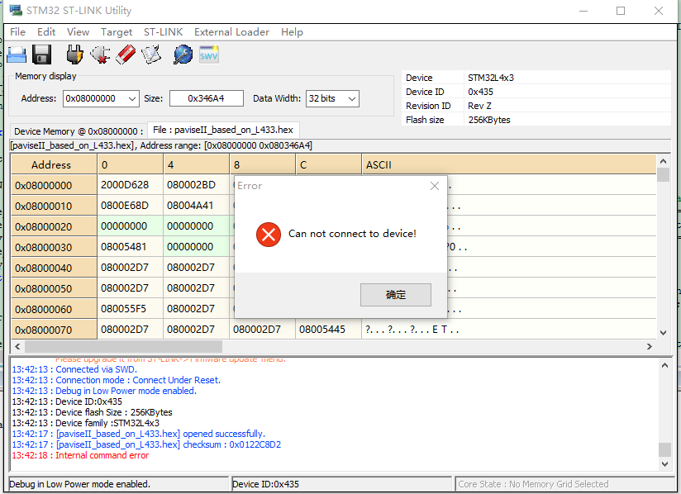The image size is (681, 494).
Task: Click log line with checksum 0x0122C8D2
Action: pyautogui.click(x=146, y=444)
